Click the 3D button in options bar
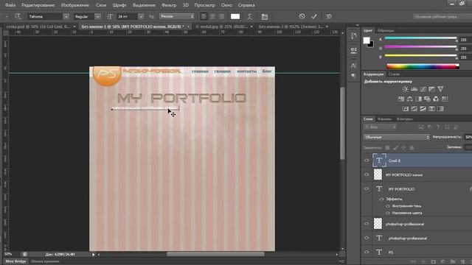Viewport: 472px width, 265px height. click(329, 16)
